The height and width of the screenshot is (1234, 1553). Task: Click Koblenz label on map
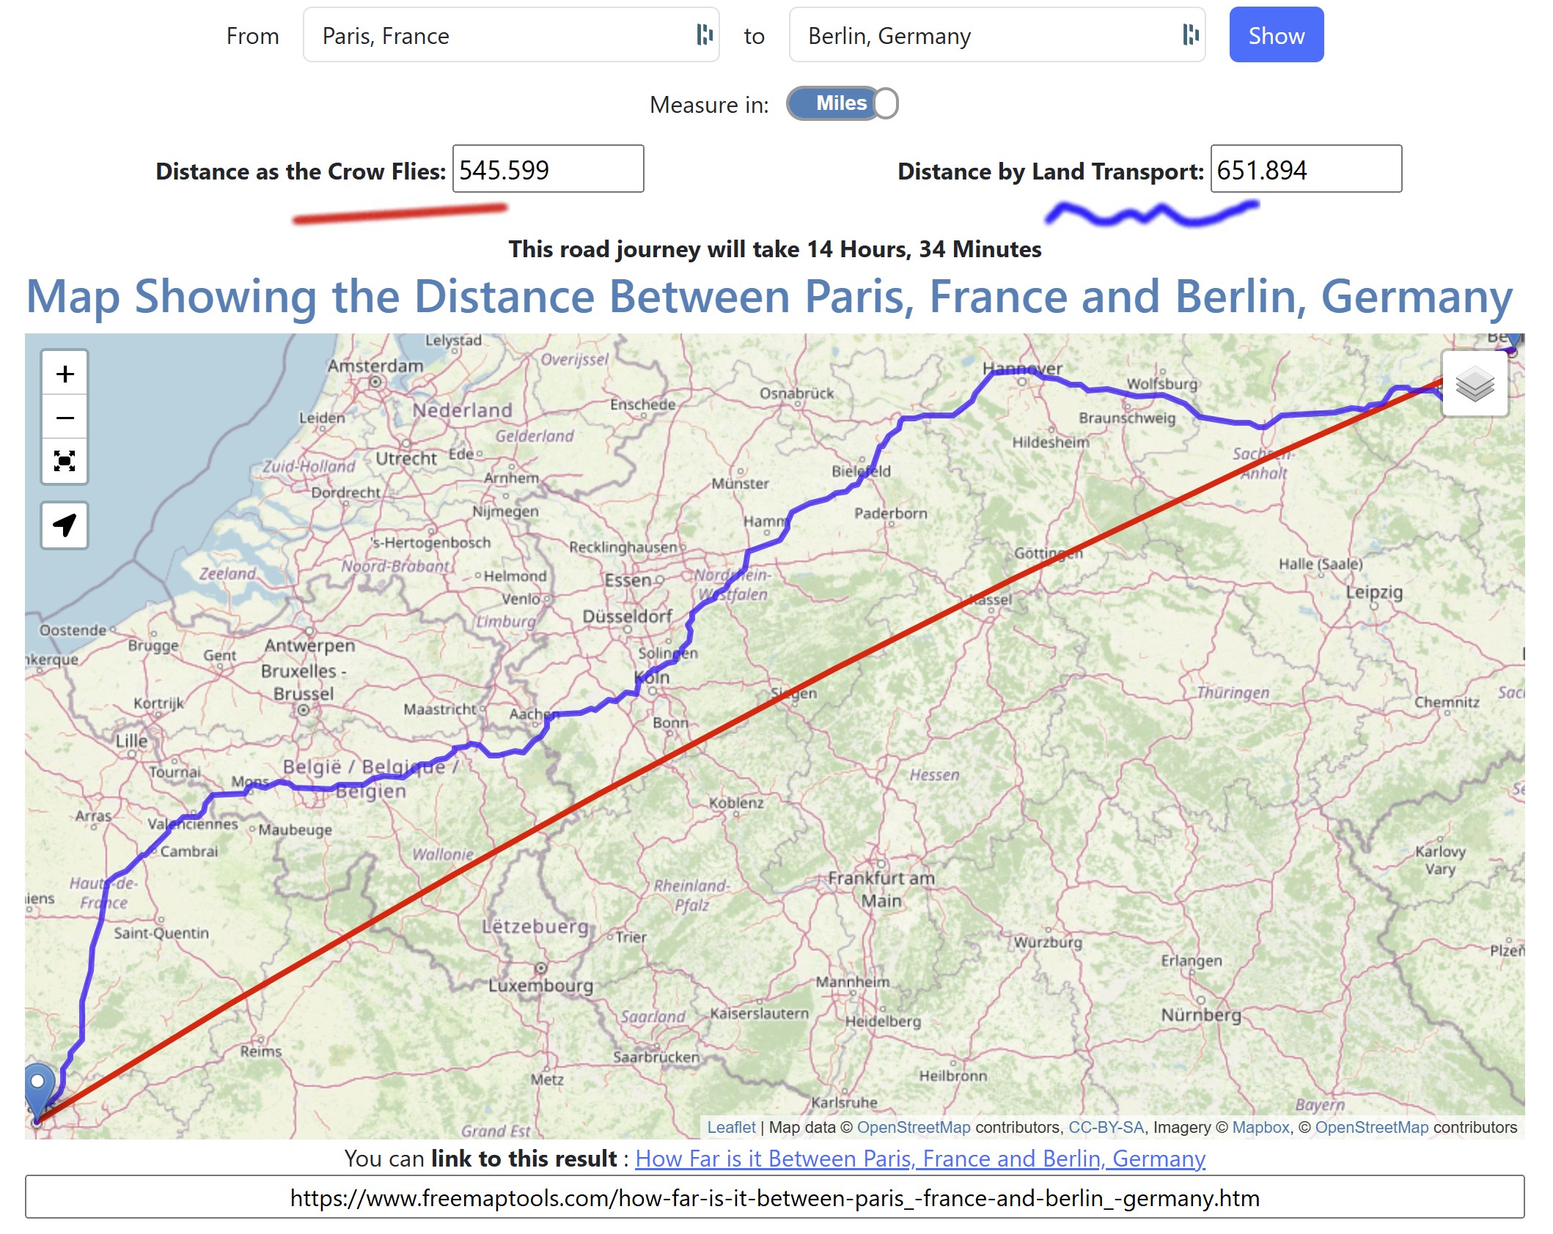[x=736, y=802]
